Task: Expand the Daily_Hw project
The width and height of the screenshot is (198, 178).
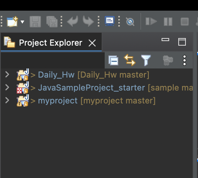Action: pos(7,75)
